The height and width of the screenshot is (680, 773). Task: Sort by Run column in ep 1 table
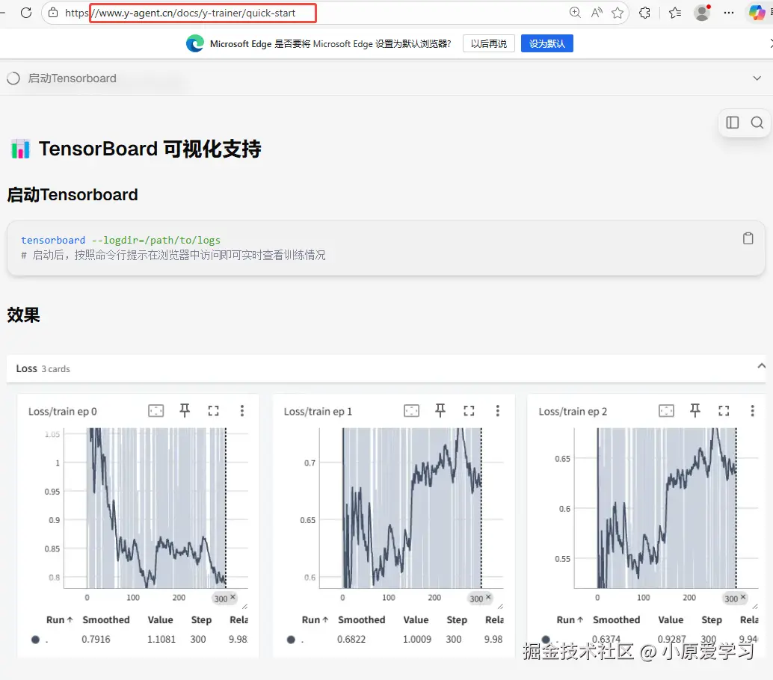315,620
